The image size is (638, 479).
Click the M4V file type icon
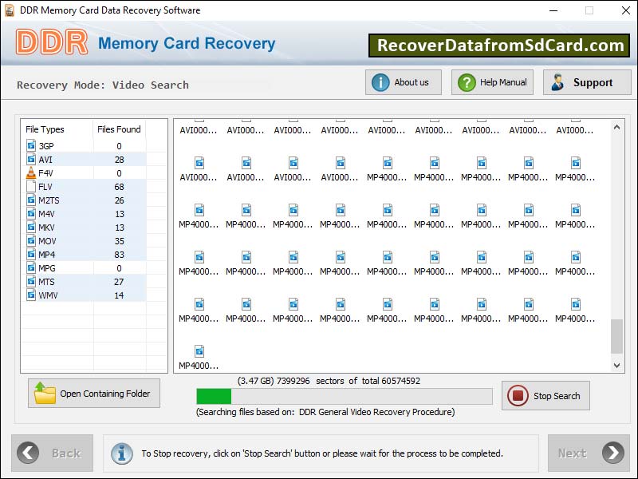pos(31,213)
